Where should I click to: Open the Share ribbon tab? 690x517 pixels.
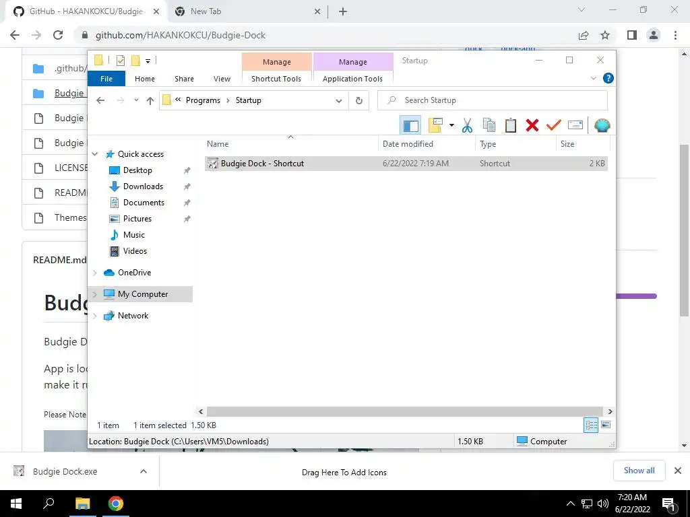click(x=184, y=79)
